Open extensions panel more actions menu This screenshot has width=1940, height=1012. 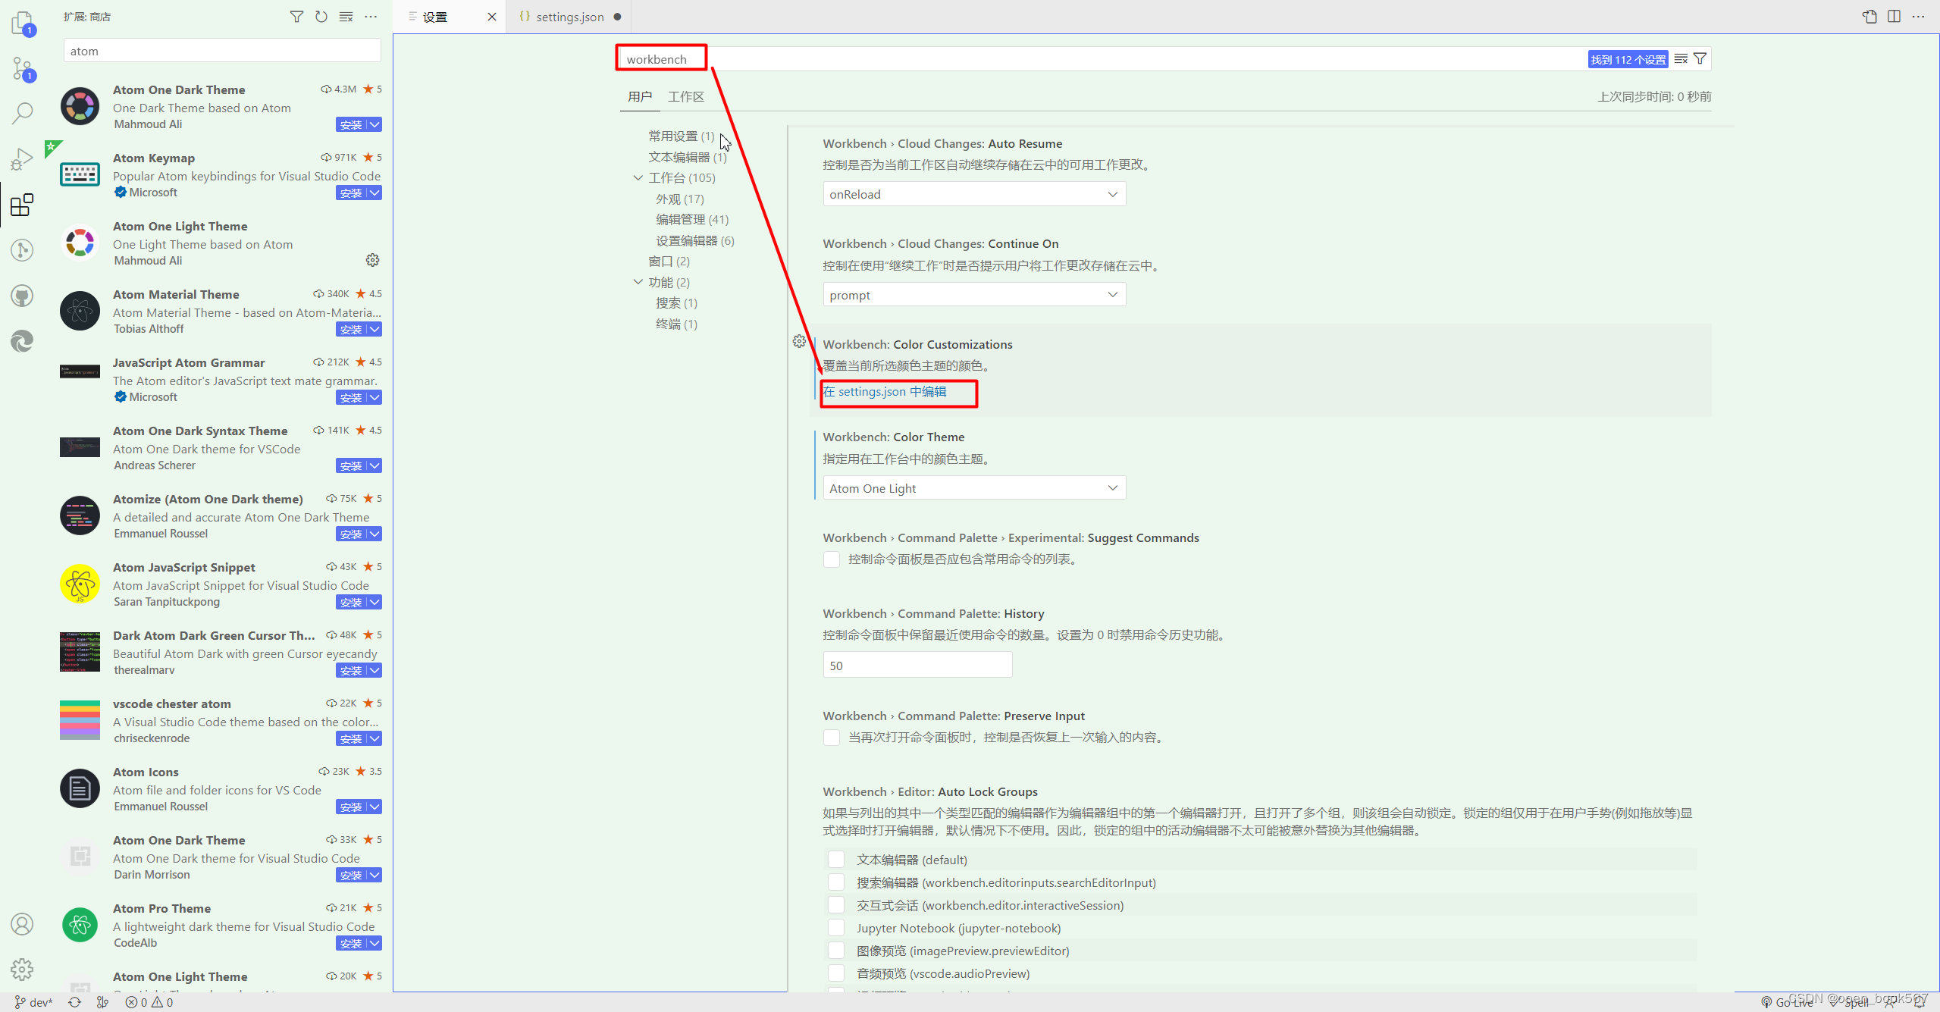[x=371, y=17]
